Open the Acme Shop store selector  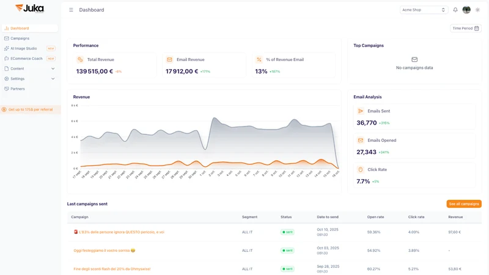click(x=424, y=10)
